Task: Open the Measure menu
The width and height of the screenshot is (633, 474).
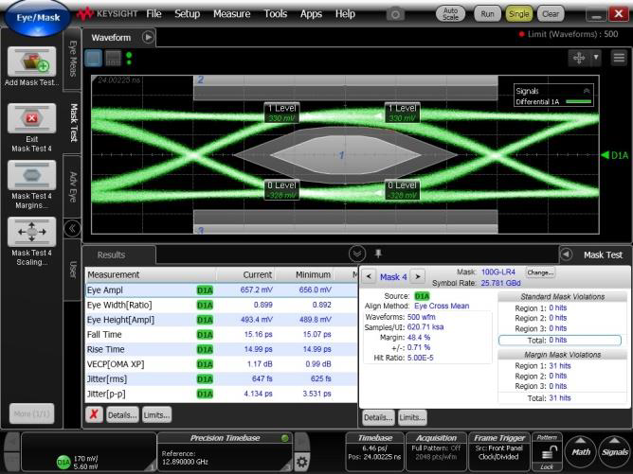Action: (231, 14)
